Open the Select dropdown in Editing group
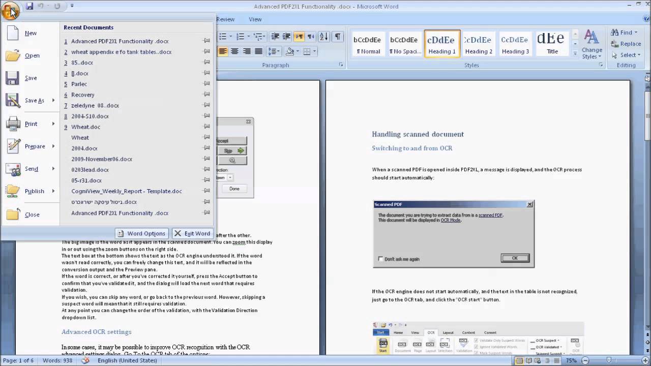Image resolution: width=651 pixels, height=366 pixels. (625, 55)
